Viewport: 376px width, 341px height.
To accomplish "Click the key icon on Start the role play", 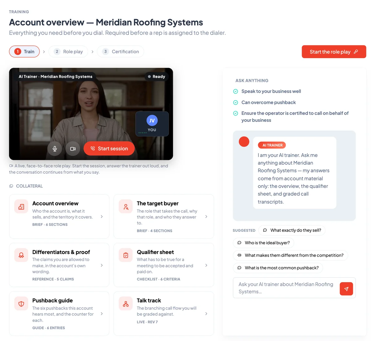I will pos(356,52).
